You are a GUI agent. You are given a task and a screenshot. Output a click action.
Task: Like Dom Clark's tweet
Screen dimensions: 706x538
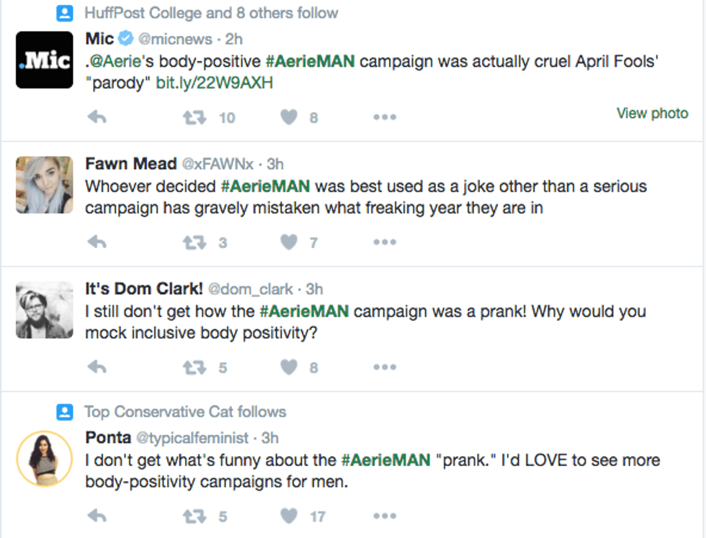[289, 368]
